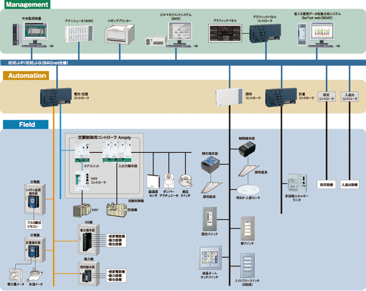
Task: Click the 中央監視装置 computer icon
Action: click(x=31, y=34)
